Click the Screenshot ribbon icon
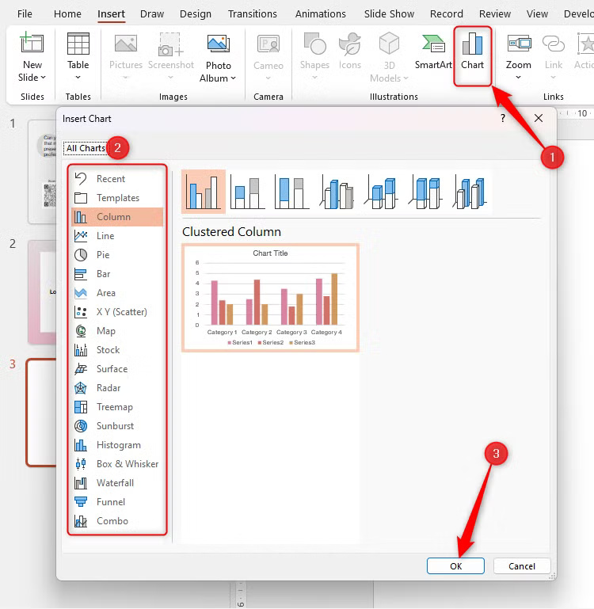Image resolution: width=594 pixels, height=609 pixels. (170, 44)
